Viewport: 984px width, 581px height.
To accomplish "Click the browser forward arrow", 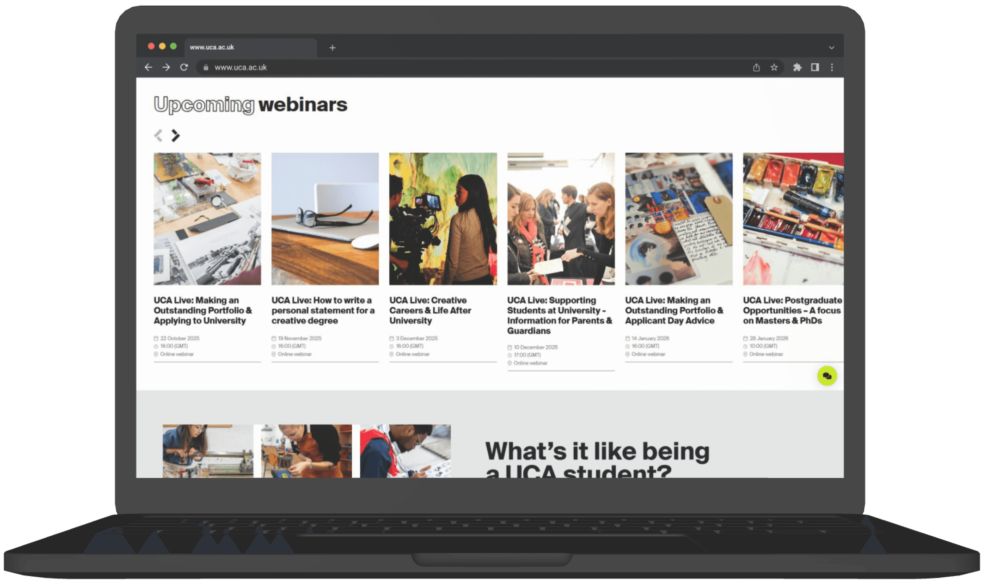I will [x=166, y=67].
